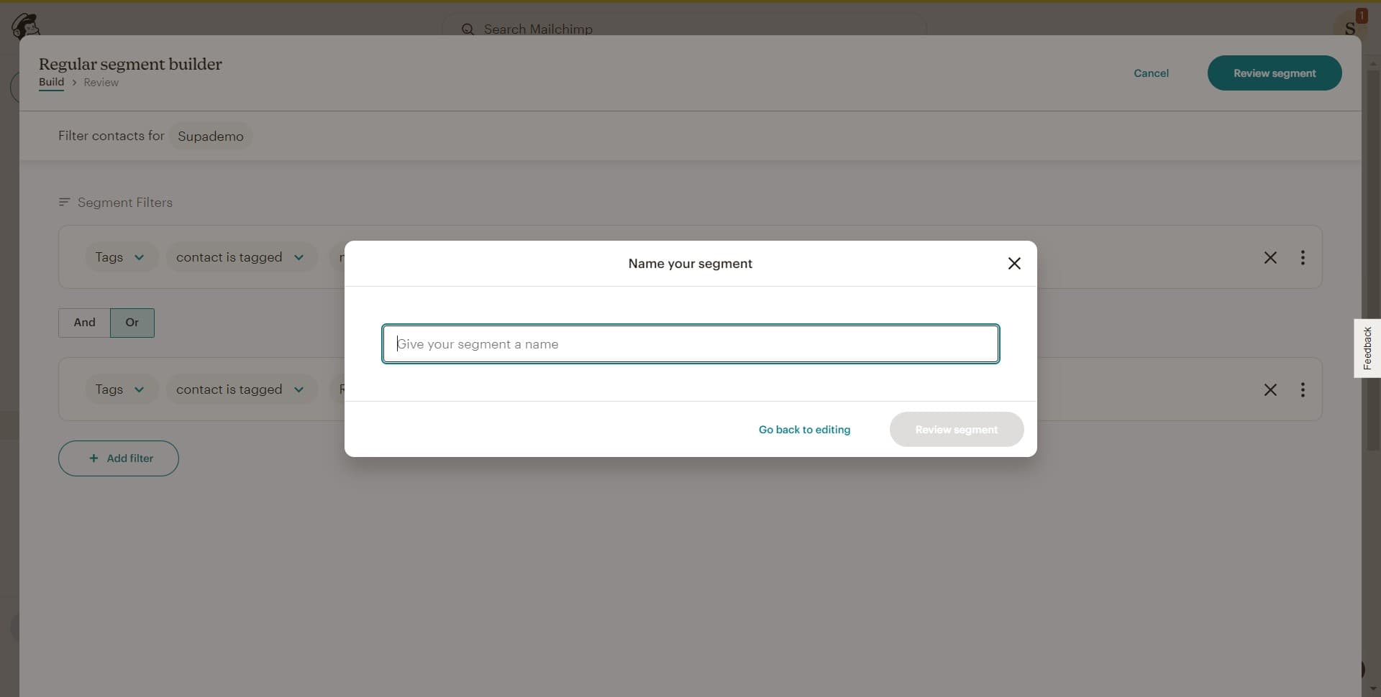
Task: Select the Or operator toggle
Action: [132, 323]
